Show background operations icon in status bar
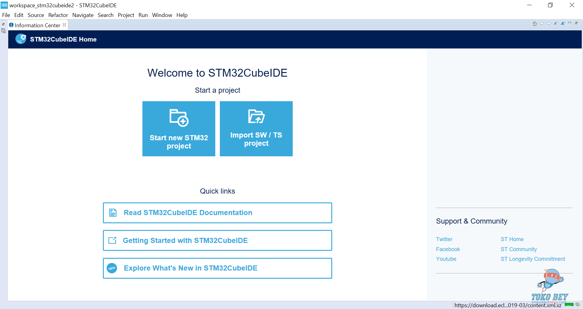The width and height of the screenshot is (583, 309). 578,304
